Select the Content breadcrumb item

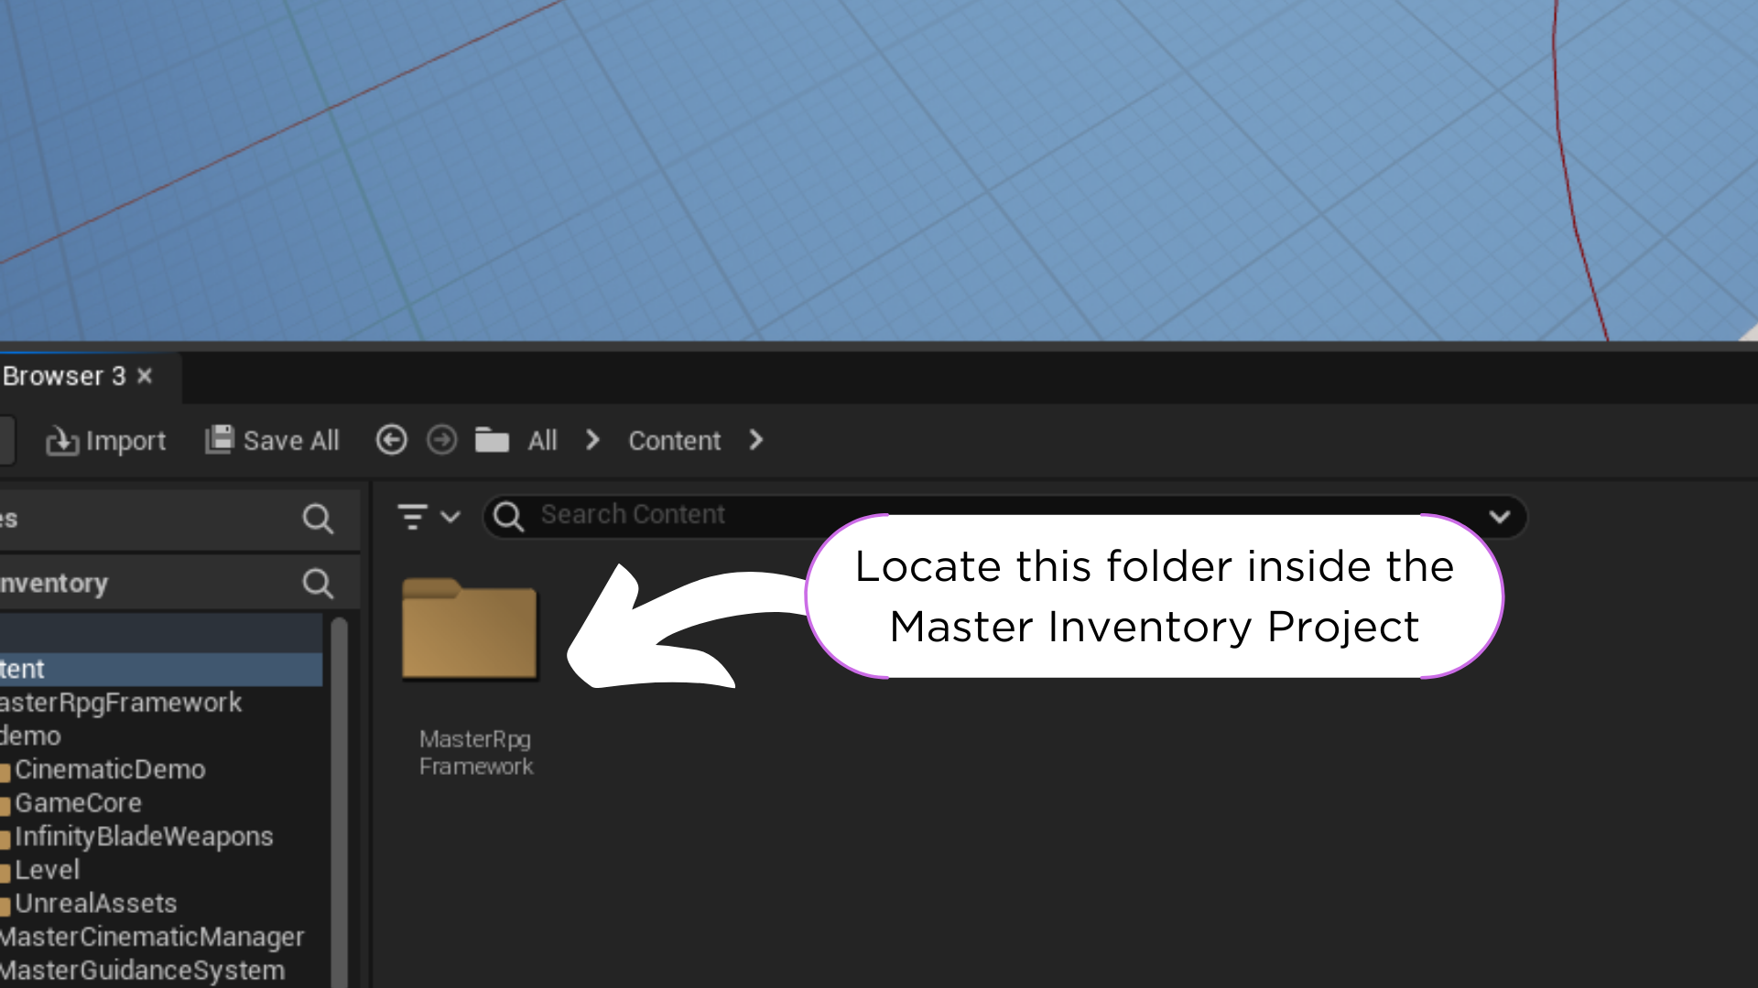pyautogui.click(x=674, y=440)
